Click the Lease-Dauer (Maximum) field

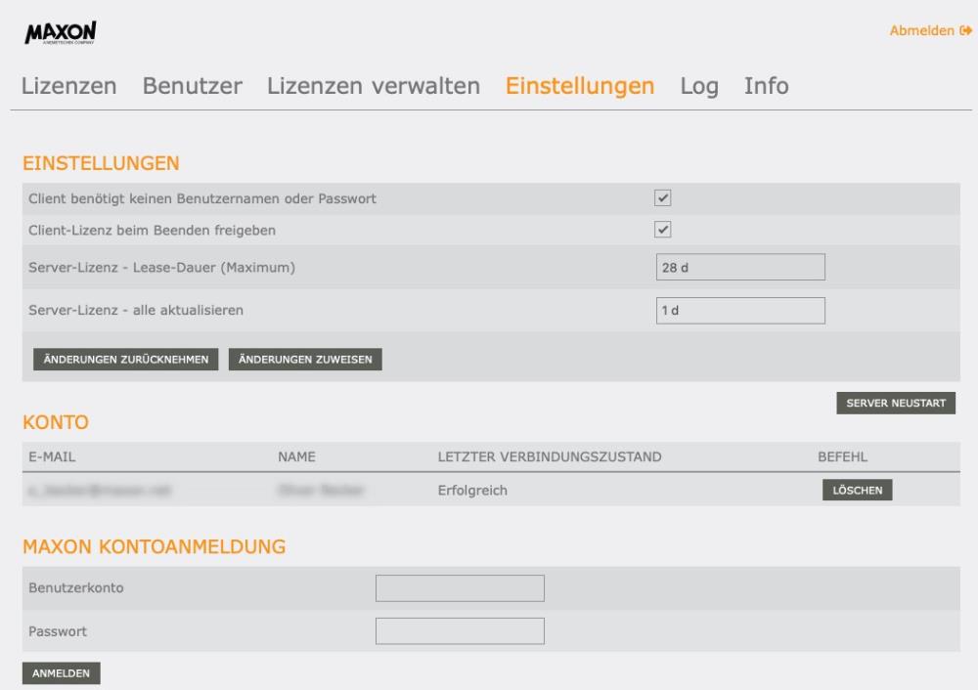pyautogui.click(x=740, y=267)
